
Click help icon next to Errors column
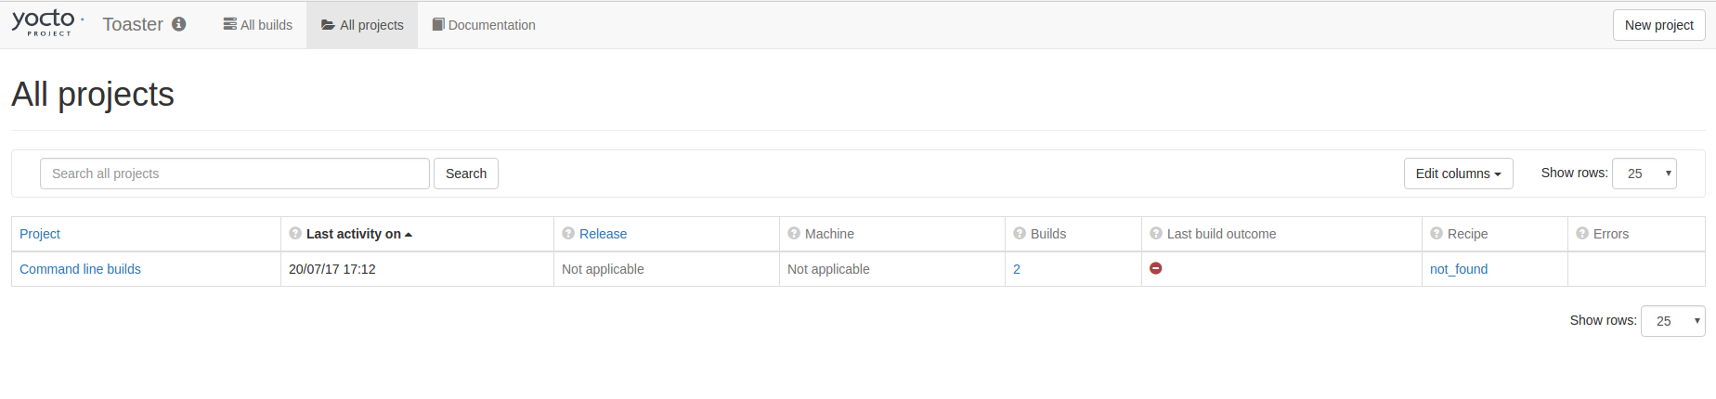pos(1582,234)
